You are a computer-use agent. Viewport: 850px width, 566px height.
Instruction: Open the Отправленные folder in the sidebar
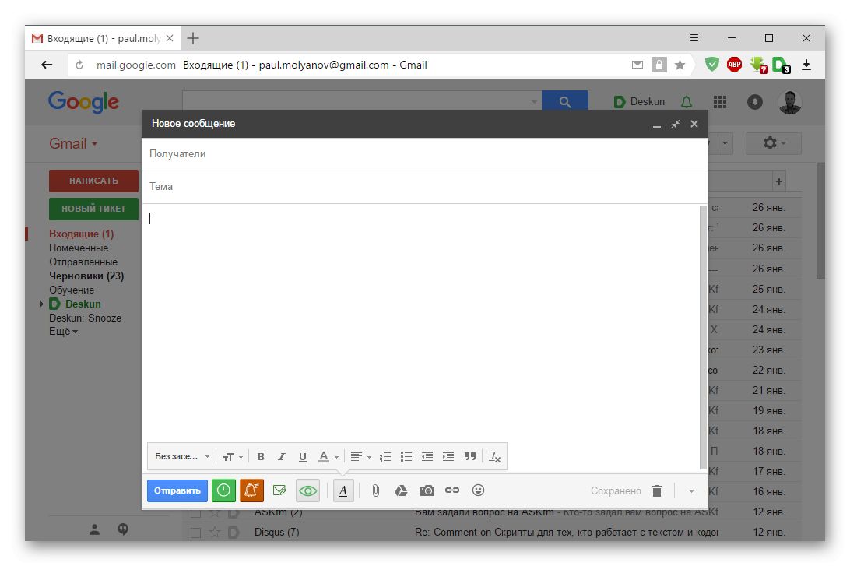(x=83, y=262)
